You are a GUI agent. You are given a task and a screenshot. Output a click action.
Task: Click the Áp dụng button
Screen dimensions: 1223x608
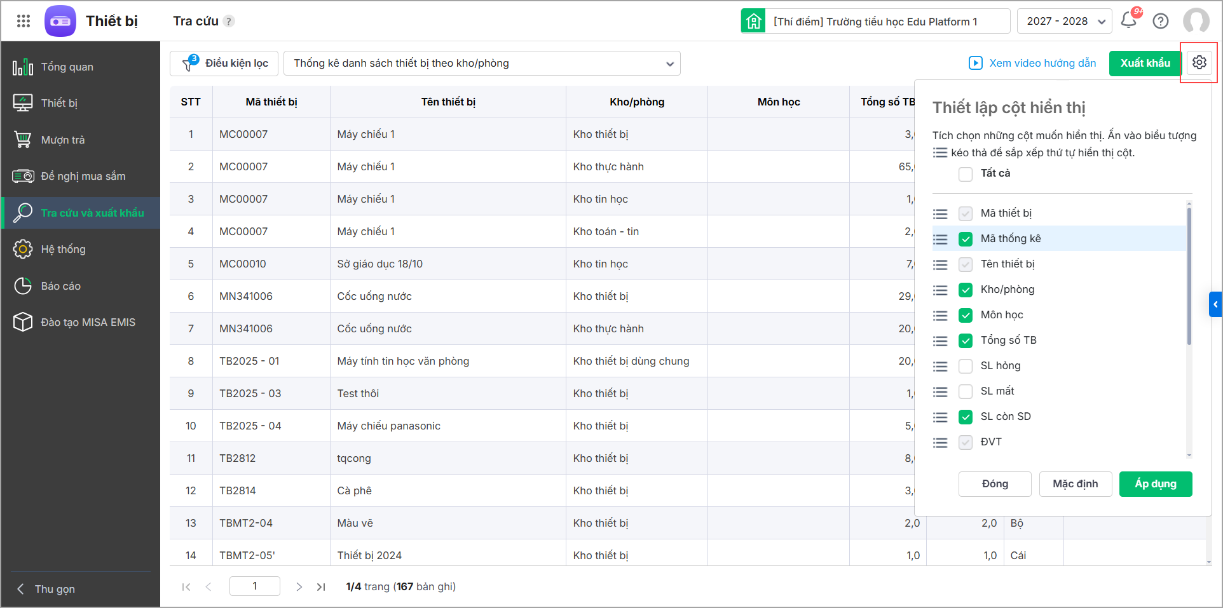point(1155,484)
